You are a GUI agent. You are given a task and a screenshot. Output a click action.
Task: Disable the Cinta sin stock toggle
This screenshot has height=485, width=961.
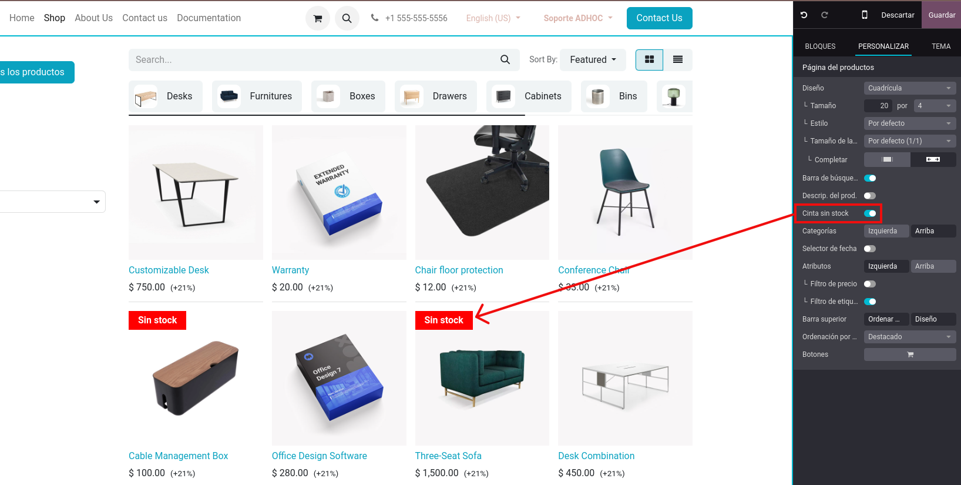click(x=870, y=213)
